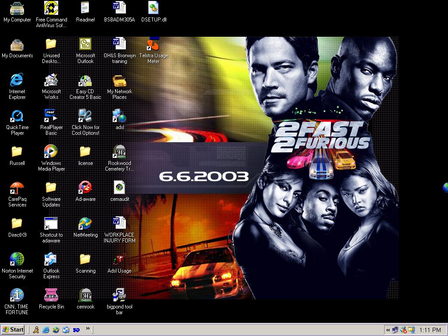Viewport: 448px width, 336px height.
Task: Open the Internet Explorer desktop icon
Action: click(x=17, y=80)
